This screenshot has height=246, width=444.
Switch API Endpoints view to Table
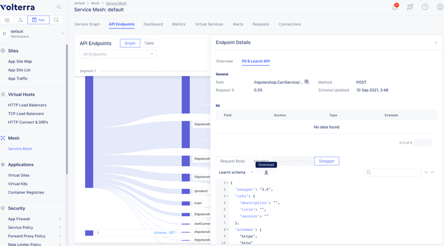[x=149, y=43]
